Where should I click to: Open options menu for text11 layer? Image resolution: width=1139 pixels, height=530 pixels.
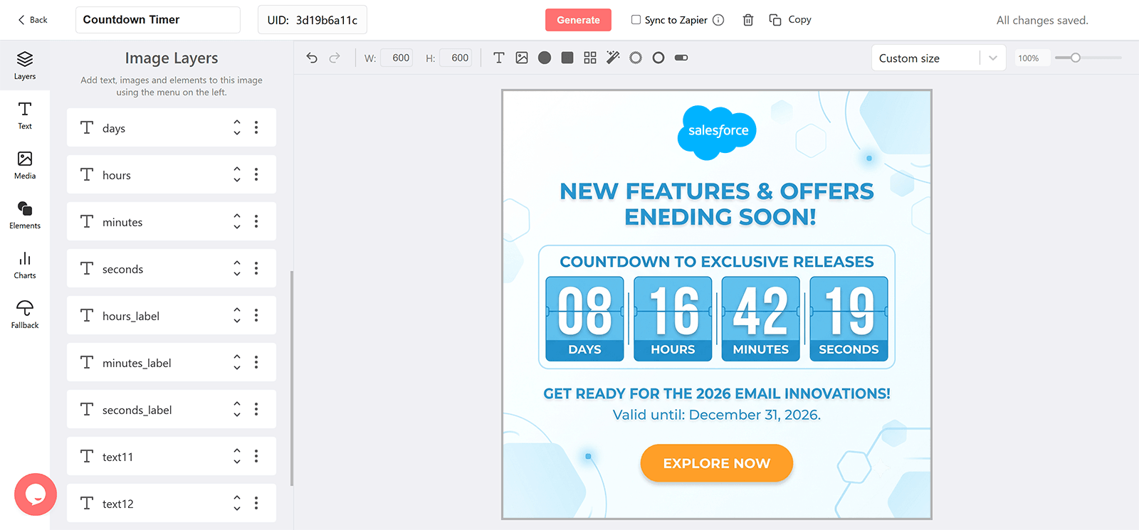[x=256, y=456]
